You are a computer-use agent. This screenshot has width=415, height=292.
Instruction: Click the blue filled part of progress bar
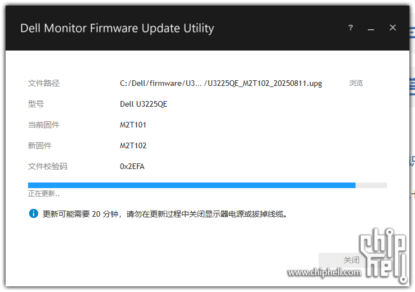tap(192, 185)
